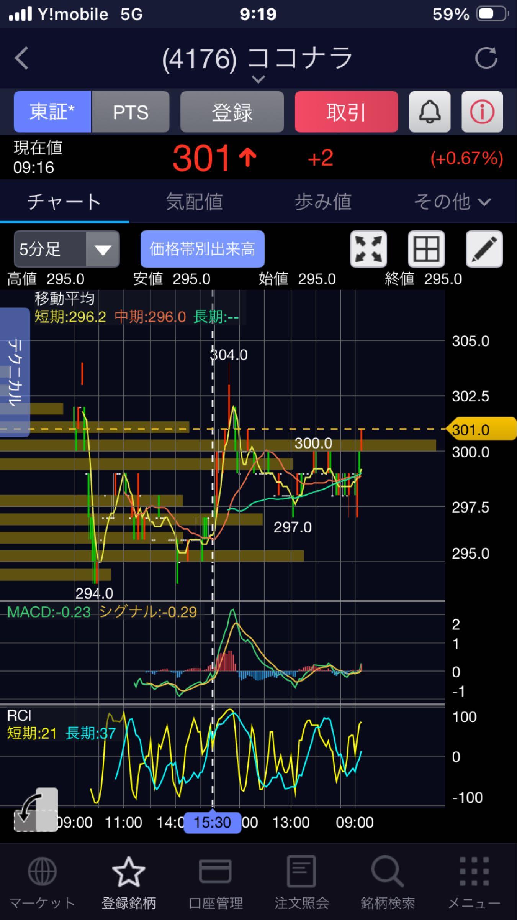This screenshot has height=920, width=517.
Task: Switch to 東証 market toggle
Action: (x=52, y=112)
